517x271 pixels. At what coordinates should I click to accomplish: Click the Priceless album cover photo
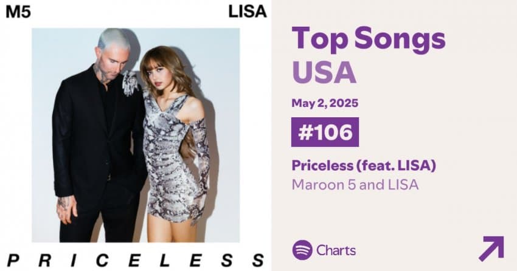coord(136,135)
